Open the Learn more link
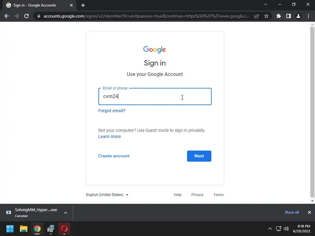 [x=110, y=136]
